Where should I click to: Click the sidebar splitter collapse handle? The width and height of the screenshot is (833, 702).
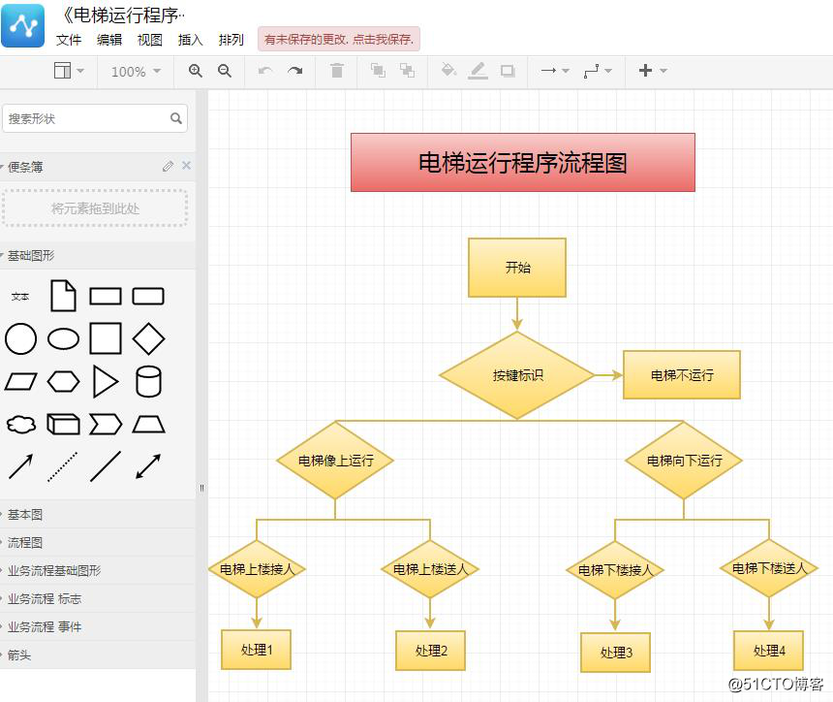pos(201,488)
